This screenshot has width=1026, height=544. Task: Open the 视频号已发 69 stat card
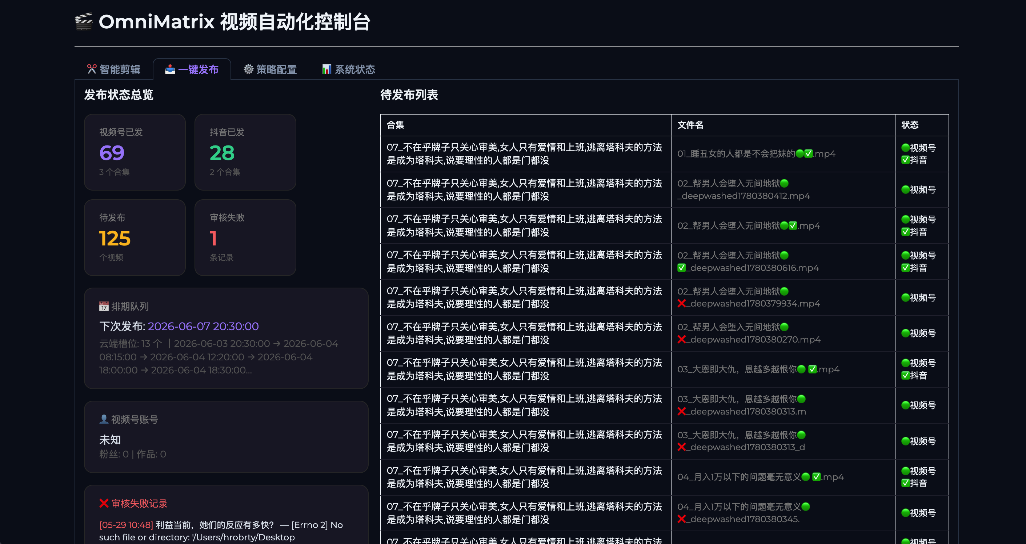tap(135, 152)
